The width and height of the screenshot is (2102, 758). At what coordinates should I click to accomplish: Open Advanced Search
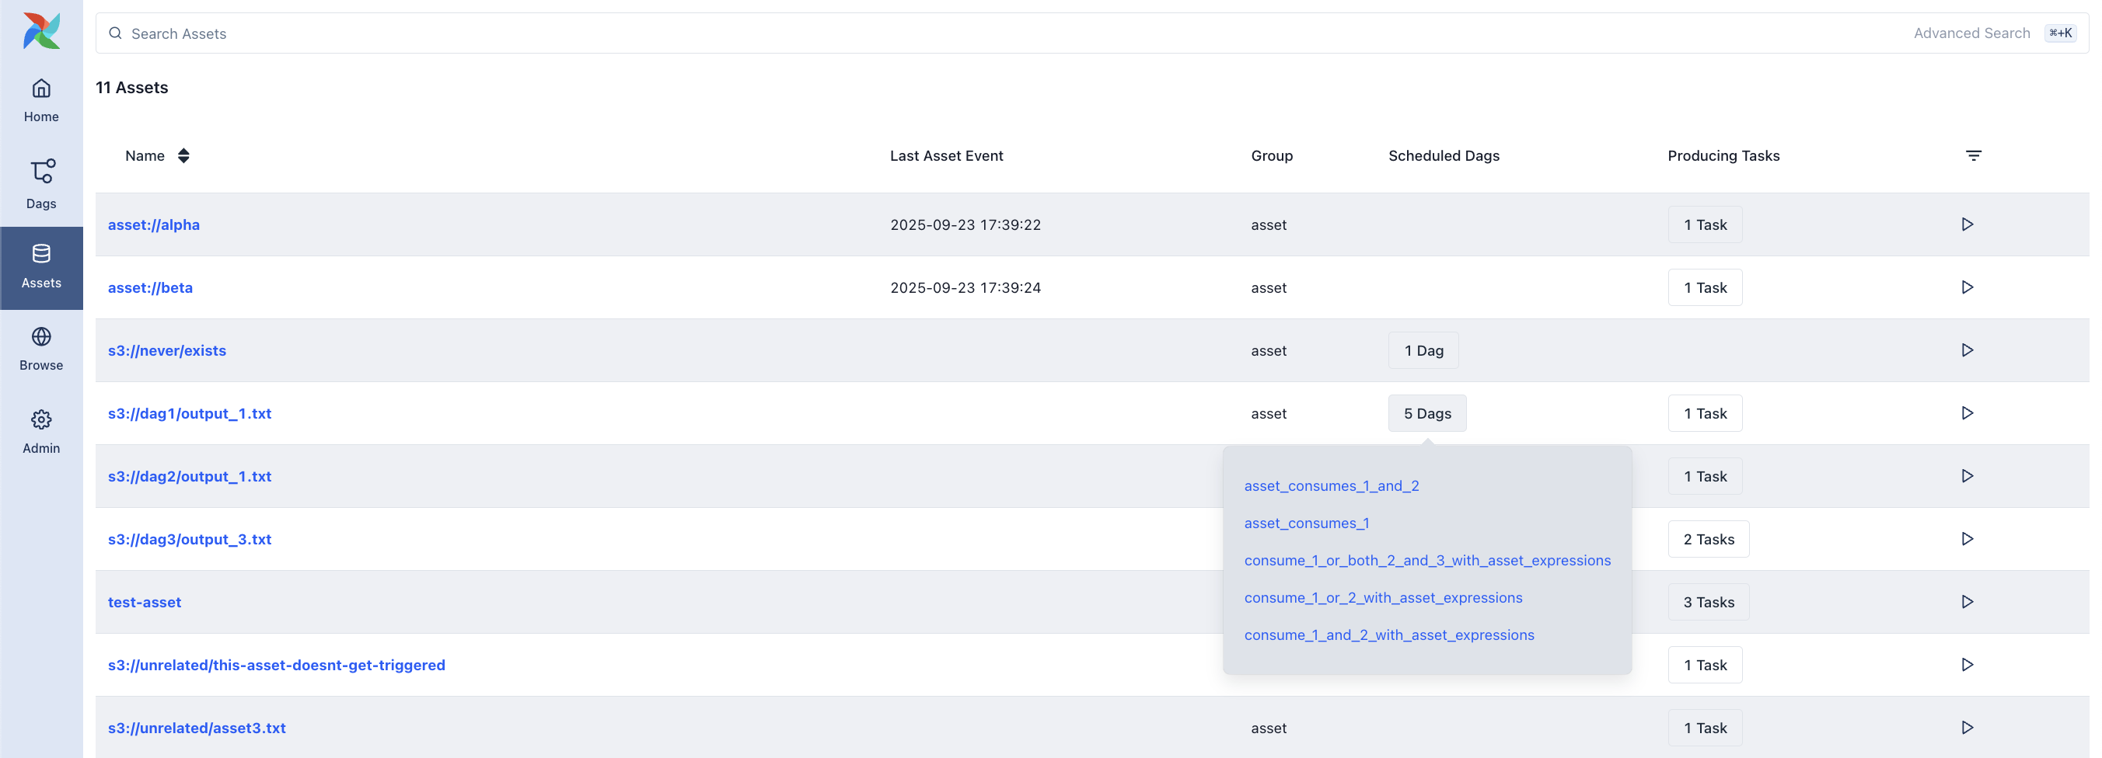[x=1972, y=33]
